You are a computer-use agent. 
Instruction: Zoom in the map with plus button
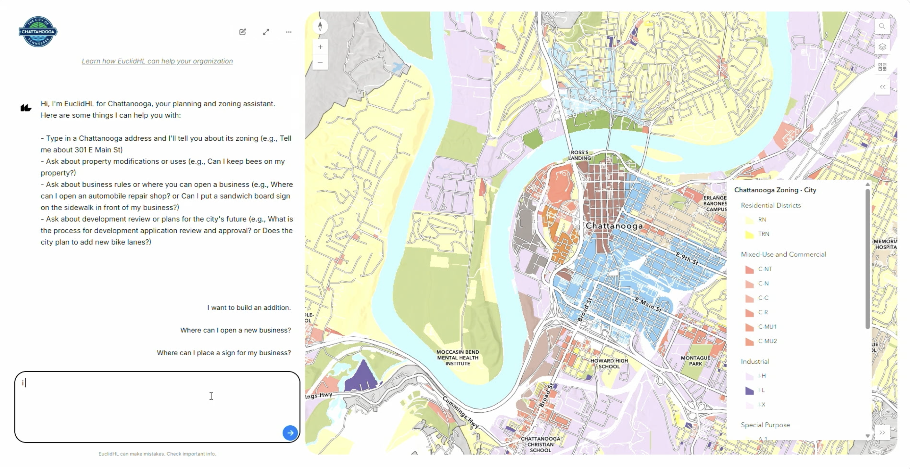[320, 47]
